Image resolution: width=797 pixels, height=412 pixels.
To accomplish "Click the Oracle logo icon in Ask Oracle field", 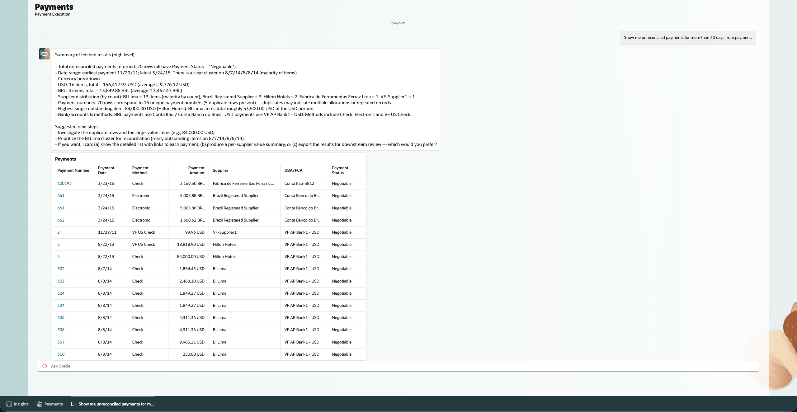I will click(45, 366).
